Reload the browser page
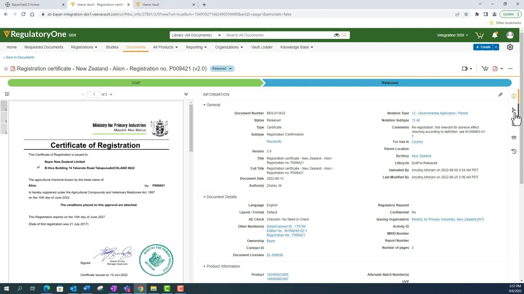The height and width of the screenshot is (294, 524). pos(23,14)
